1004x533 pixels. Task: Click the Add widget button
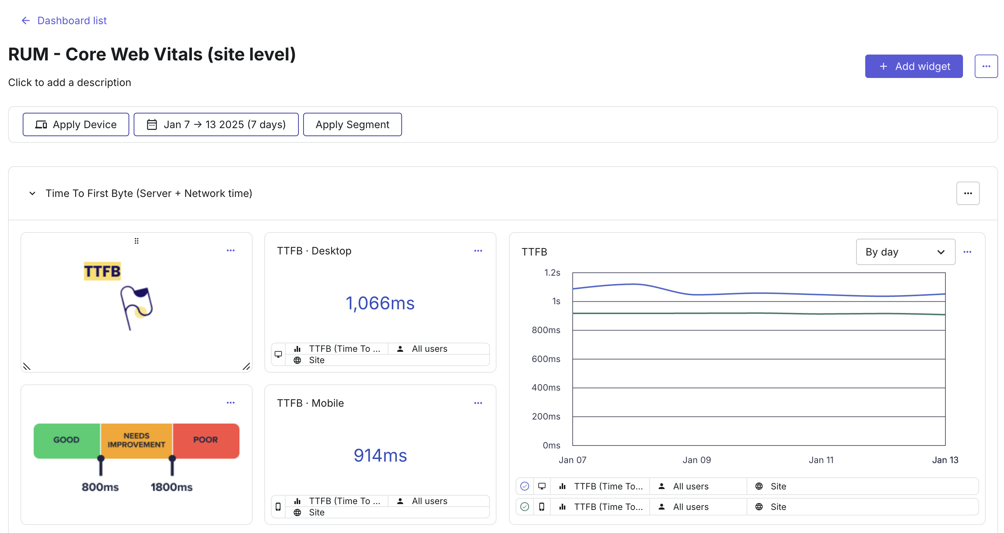pyautogui.click(x=914, y=66)
